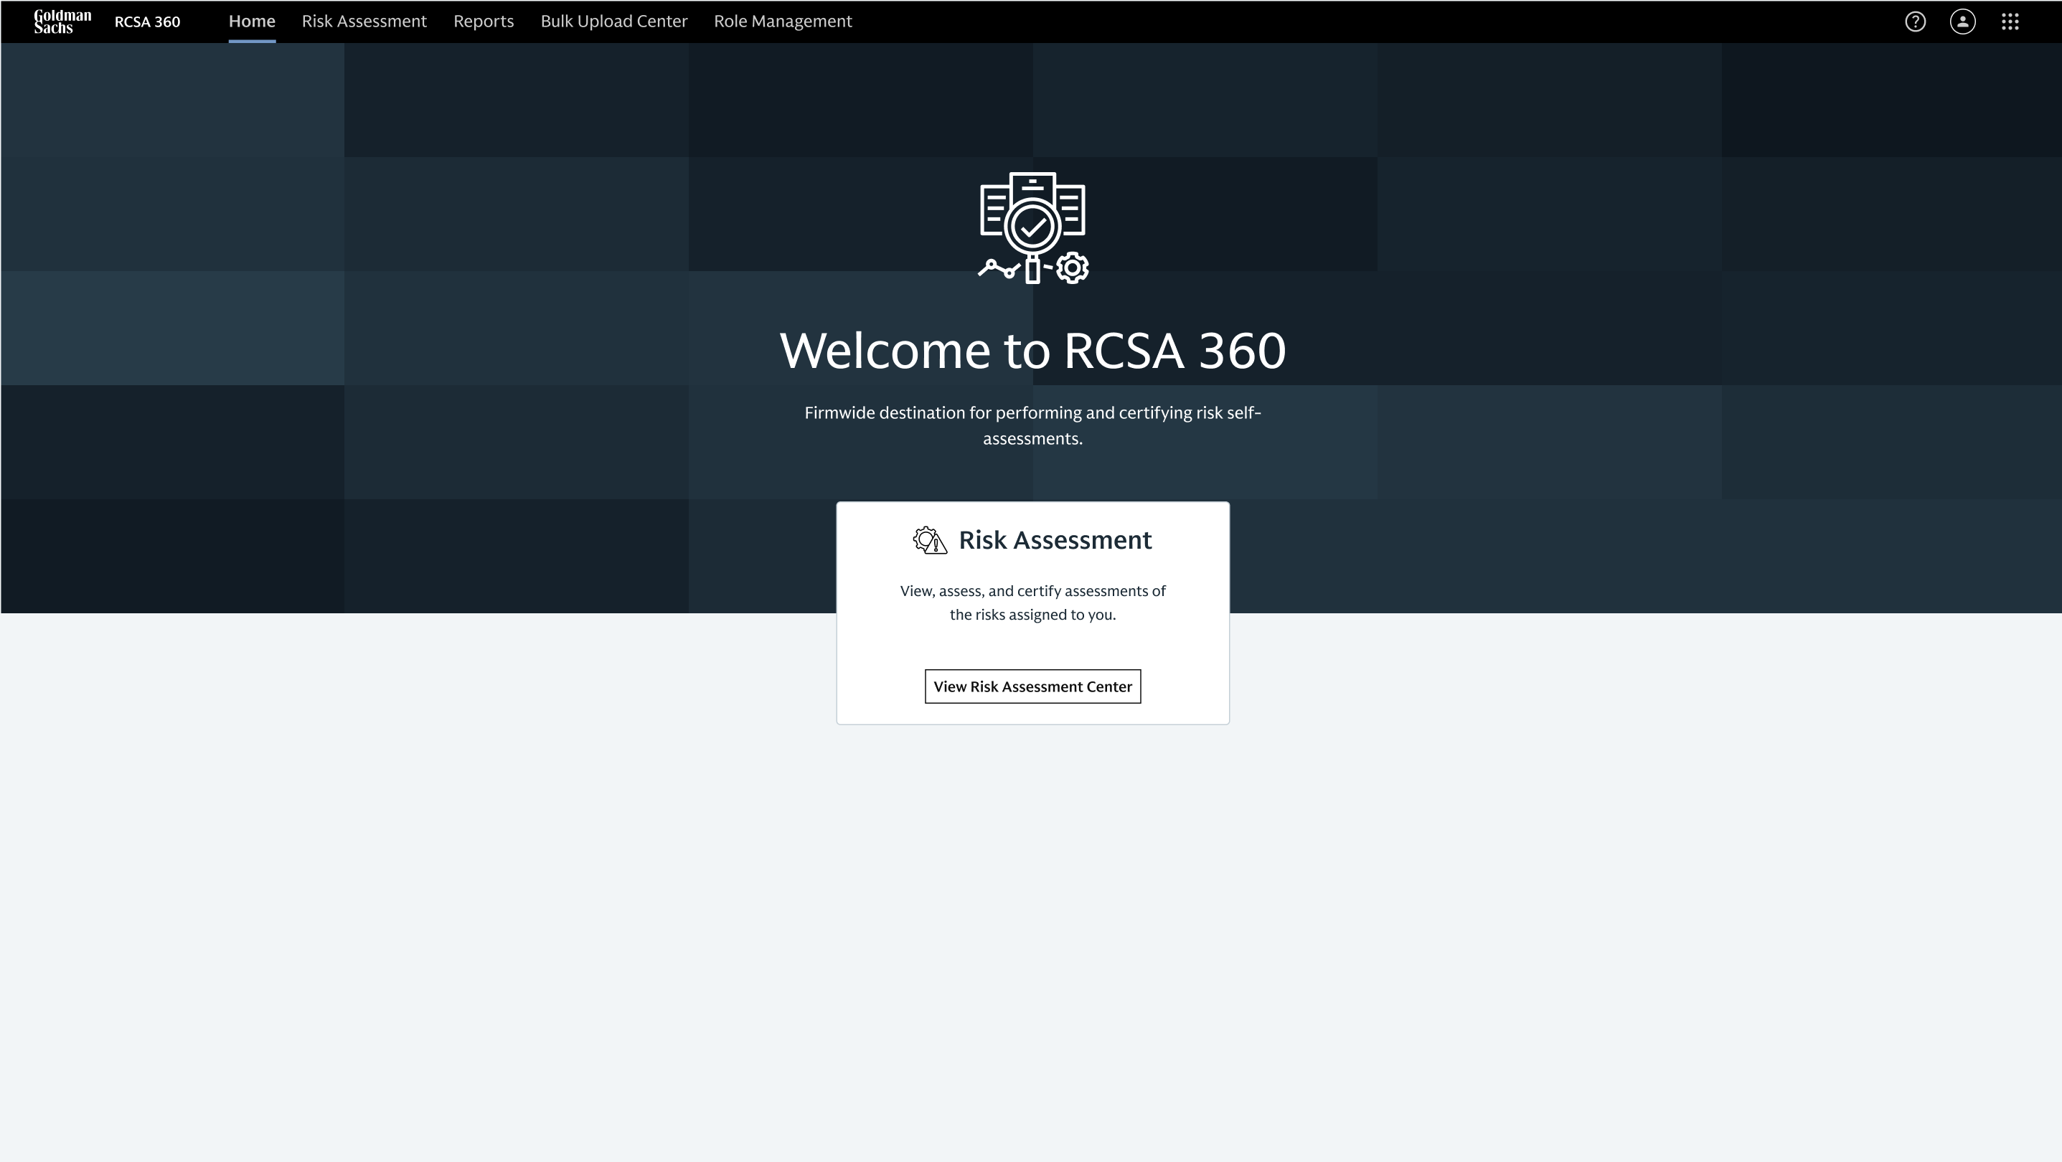Screen dimensions: 2062x1162
Task: Open the Role Management tab
Action: pos(782,22)
